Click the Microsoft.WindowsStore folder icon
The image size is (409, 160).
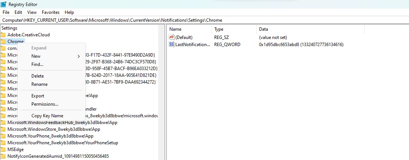point(3,129)
